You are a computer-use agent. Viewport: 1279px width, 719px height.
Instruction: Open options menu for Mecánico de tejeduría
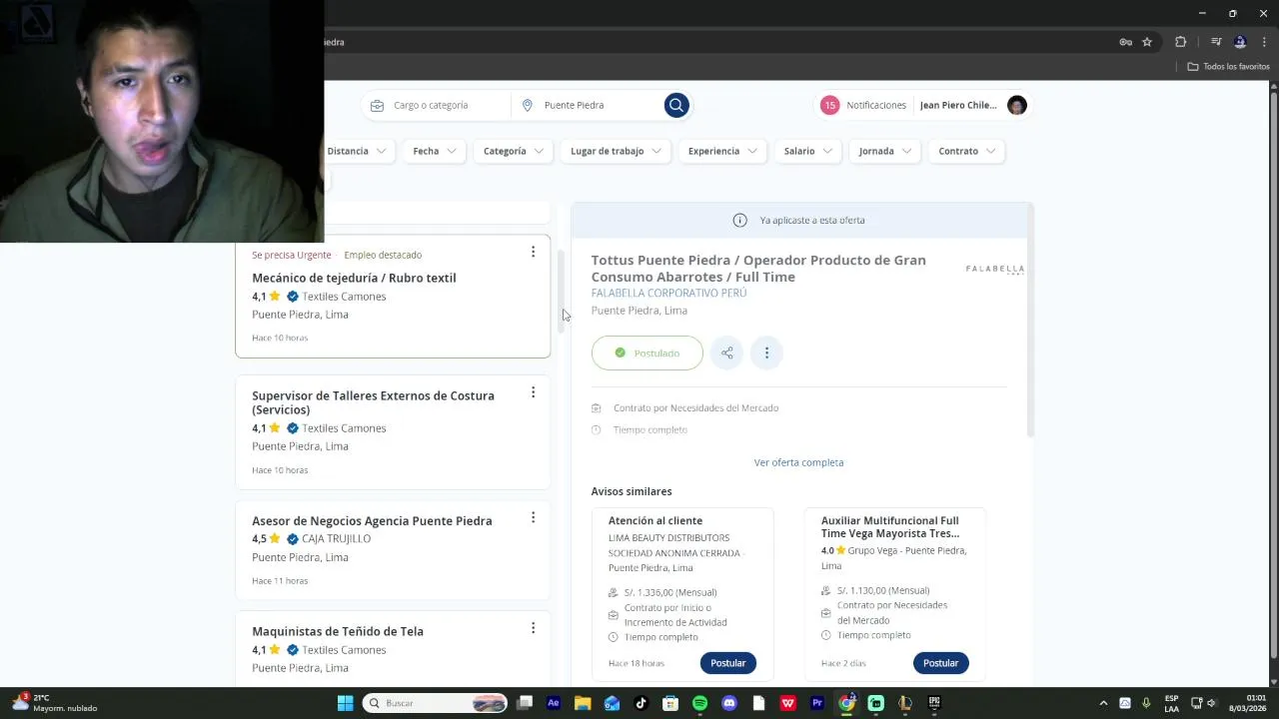coord(533,252)
